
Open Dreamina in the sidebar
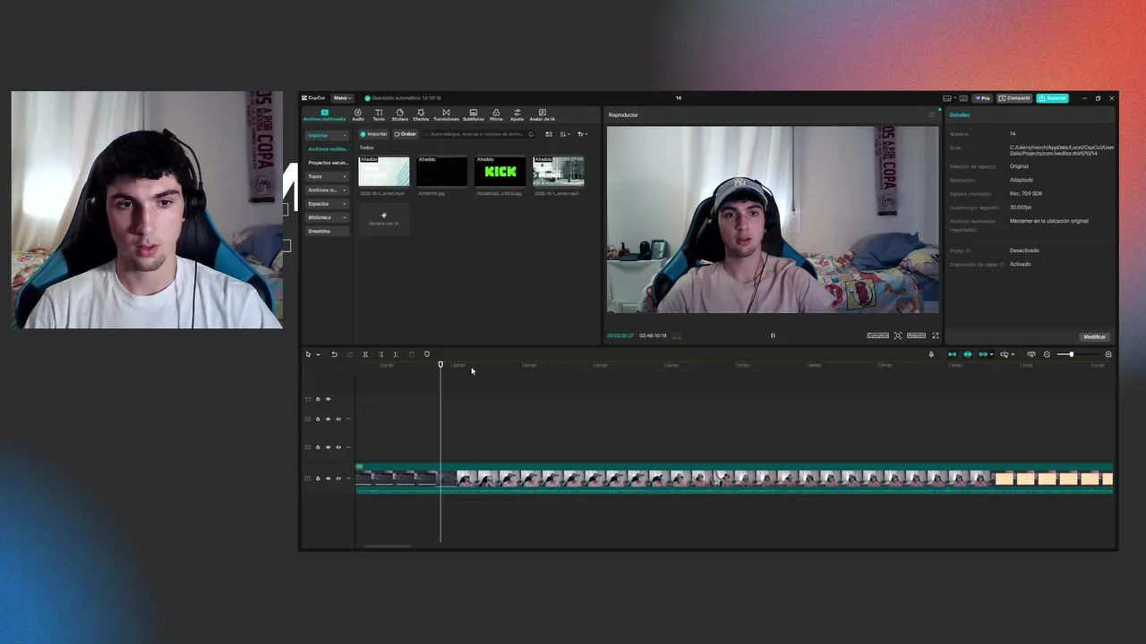(x=327, y=231)
